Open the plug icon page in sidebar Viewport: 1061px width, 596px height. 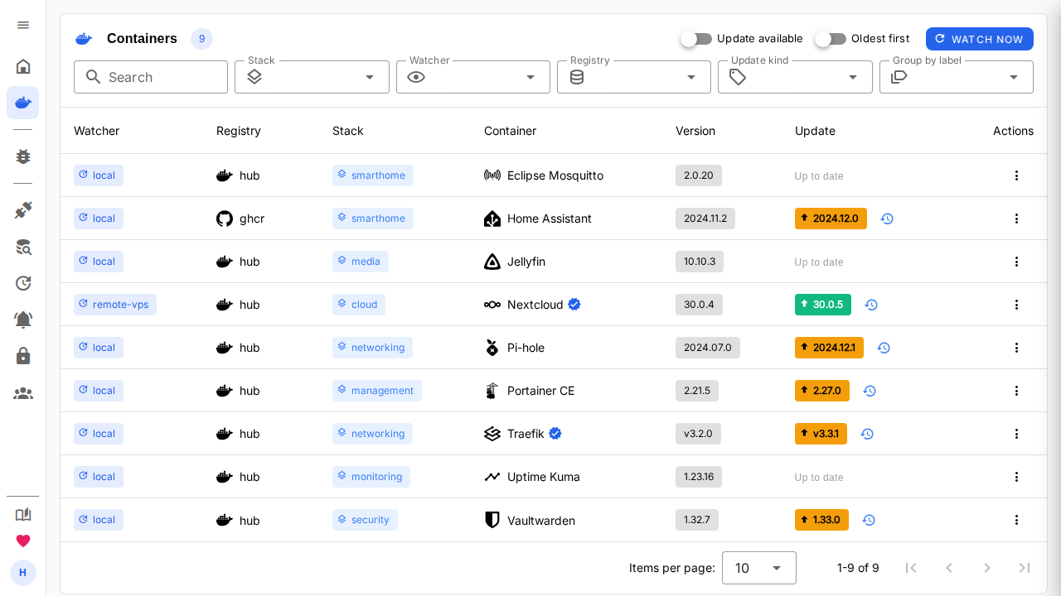click(x=23, y=210)
